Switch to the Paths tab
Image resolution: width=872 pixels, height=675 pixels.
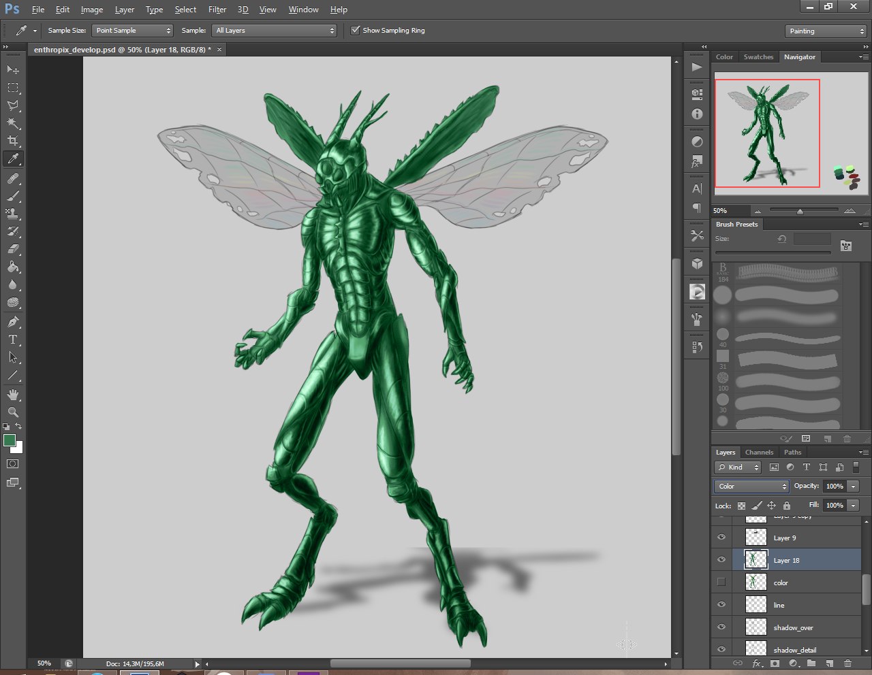[792, 452]
